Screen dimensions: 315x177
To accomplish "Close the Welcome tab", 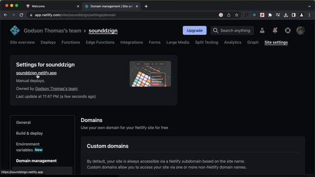I will click(x=78, y=6).
